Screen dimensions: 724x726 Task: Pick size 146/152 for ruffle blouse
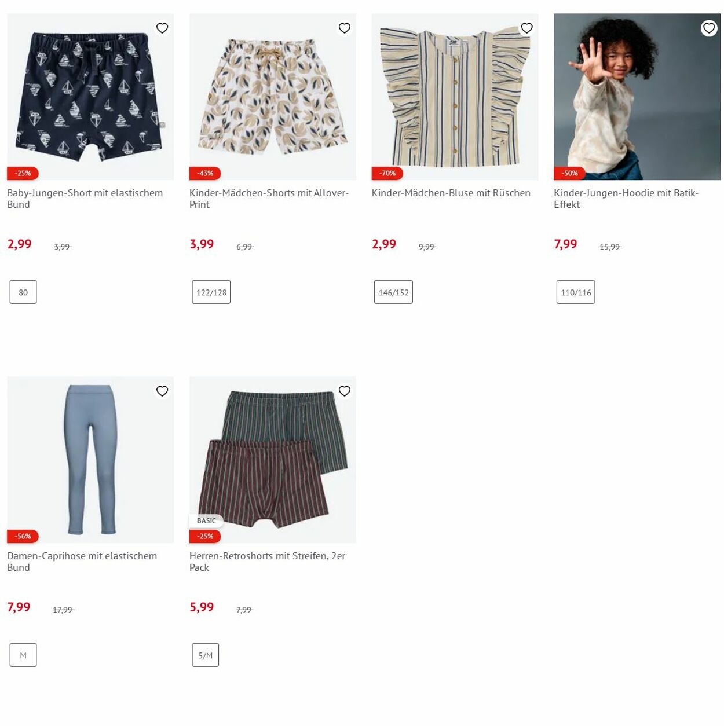pos(394,292)
